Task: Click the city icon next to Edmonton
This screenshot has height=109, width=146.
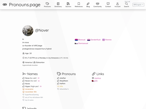Action: click(34, 62)
